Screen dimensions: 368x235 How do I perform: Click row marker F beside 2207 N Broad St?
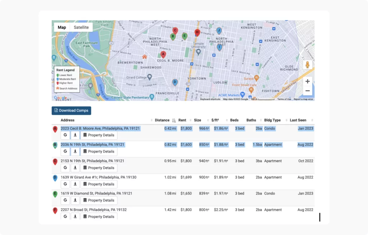(x=55, y=210)
